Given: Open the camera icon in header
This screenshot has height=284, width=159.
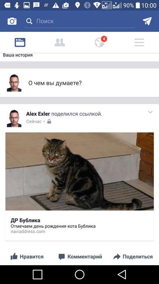Looking at the screenshot, I should 12,21.
